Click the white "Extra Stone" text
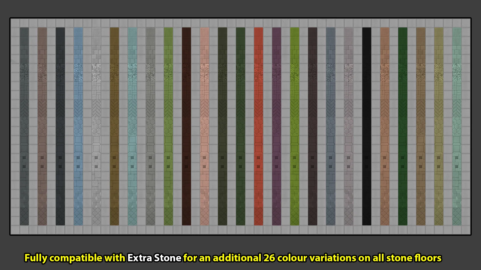481x270 pixels. click(x=154, y=258)
